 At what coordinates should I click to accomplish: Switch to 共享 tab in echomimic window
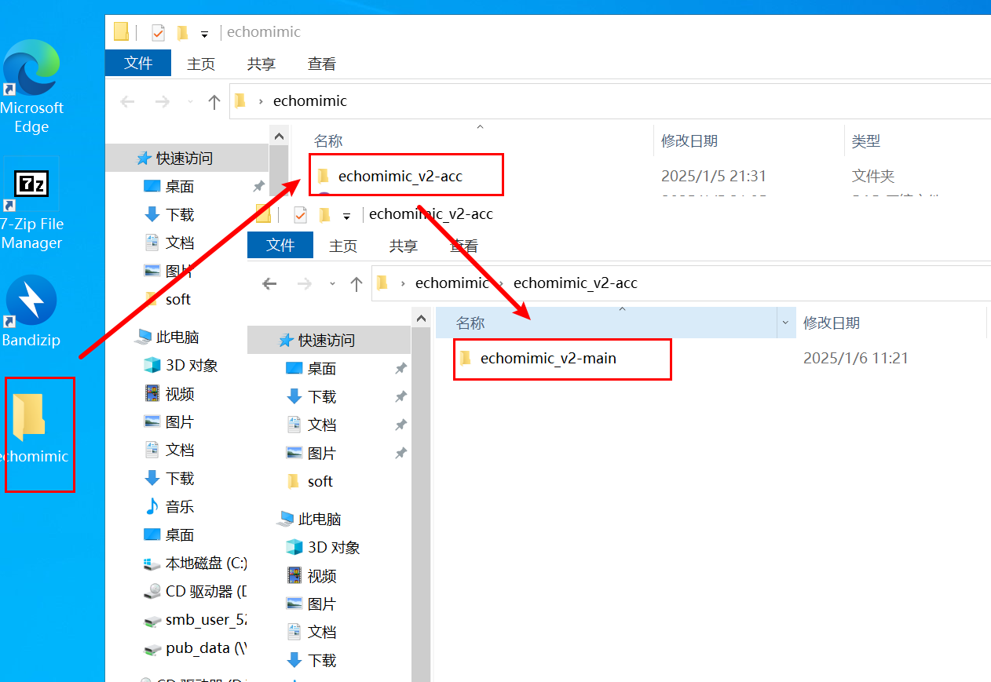pos(261,64)
